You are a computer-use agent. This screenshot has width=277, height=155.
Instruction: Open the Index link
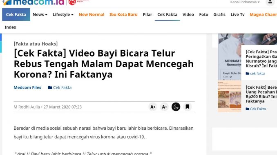point(10,27)
